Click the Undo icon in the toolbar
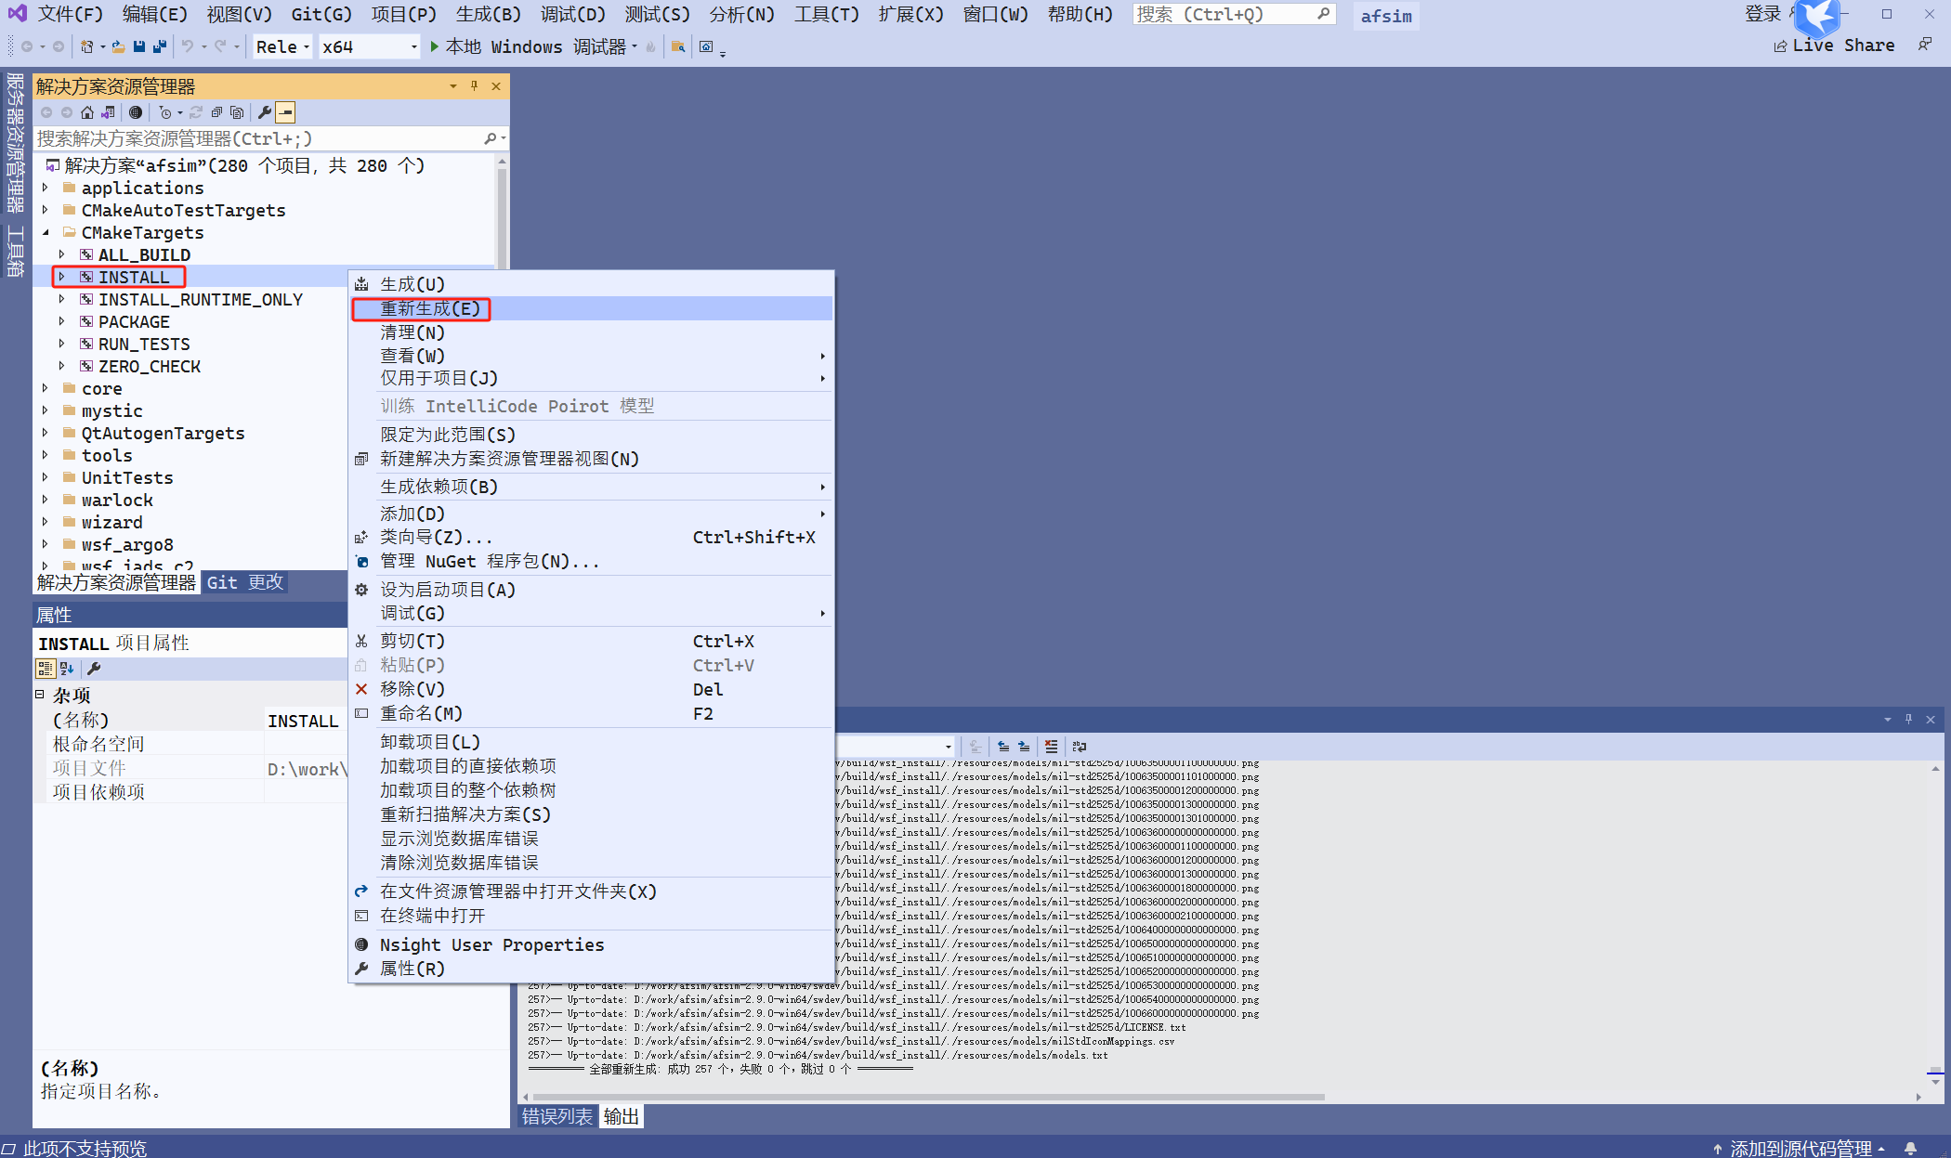This screenshot has height=1158, width=1951. (x=188, y=46)
